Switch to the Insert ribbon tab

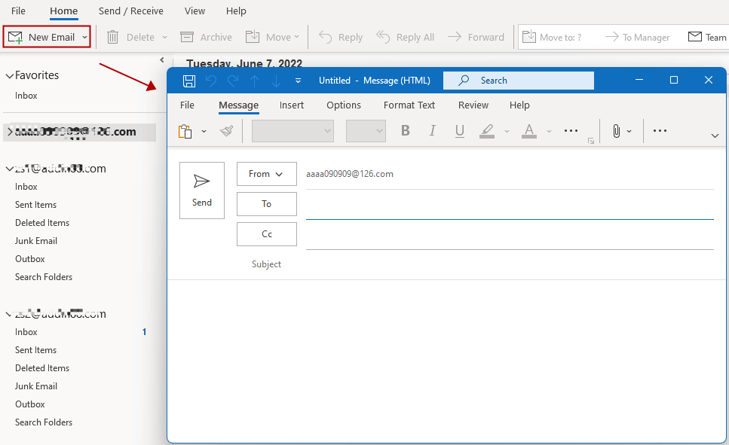click(292, 105)
